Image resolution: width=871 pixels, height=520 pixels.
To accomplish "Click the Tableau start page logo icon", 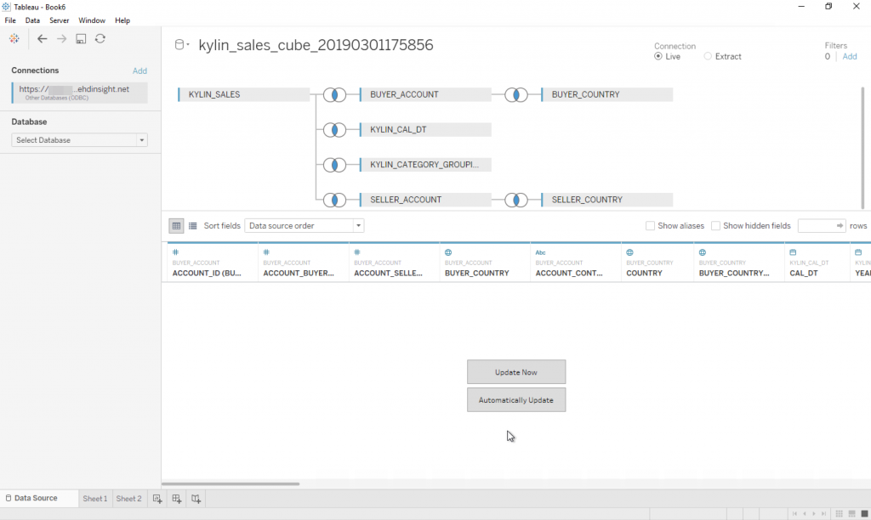I will coord(14,39).
